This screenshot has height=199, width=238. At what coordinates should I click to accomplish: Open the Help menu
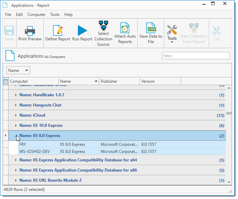coord(68,15)
